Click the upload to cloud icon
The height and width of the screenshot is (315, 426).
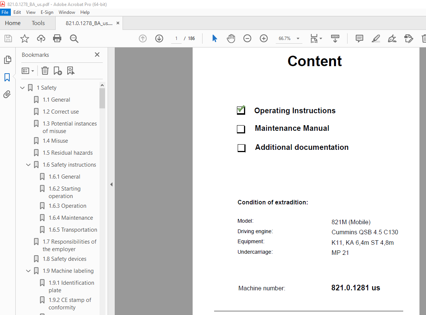coord(41,38)
